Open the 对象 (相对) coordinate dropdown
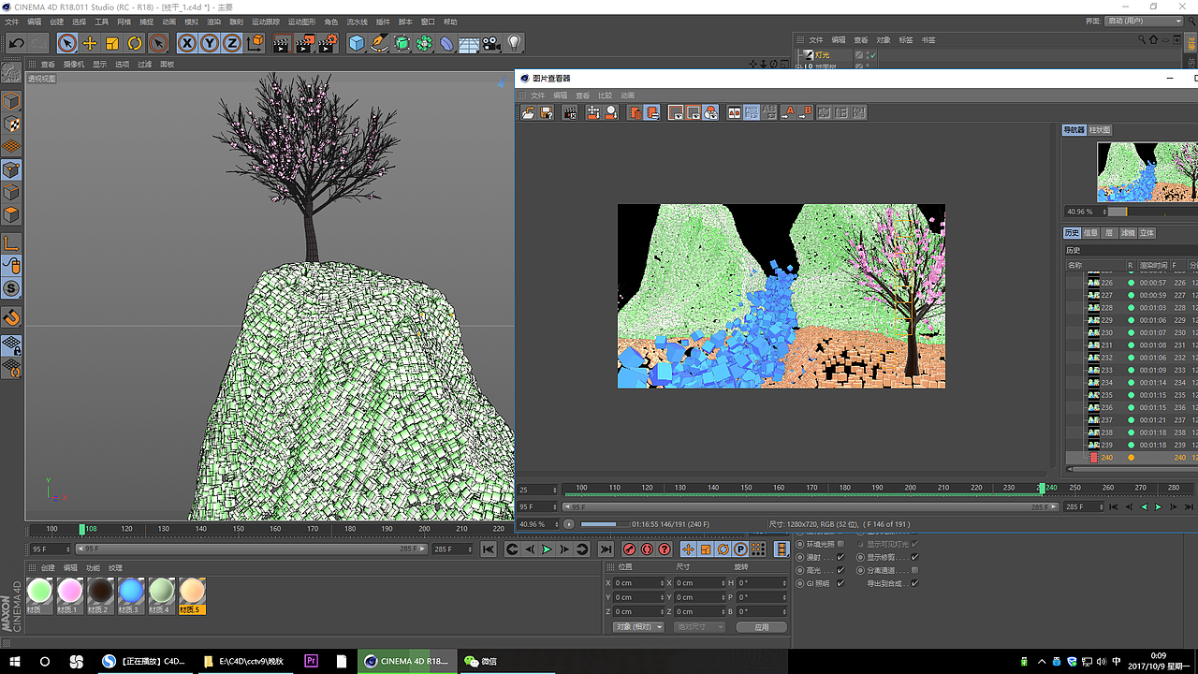1198x674 pixels. 639,627
